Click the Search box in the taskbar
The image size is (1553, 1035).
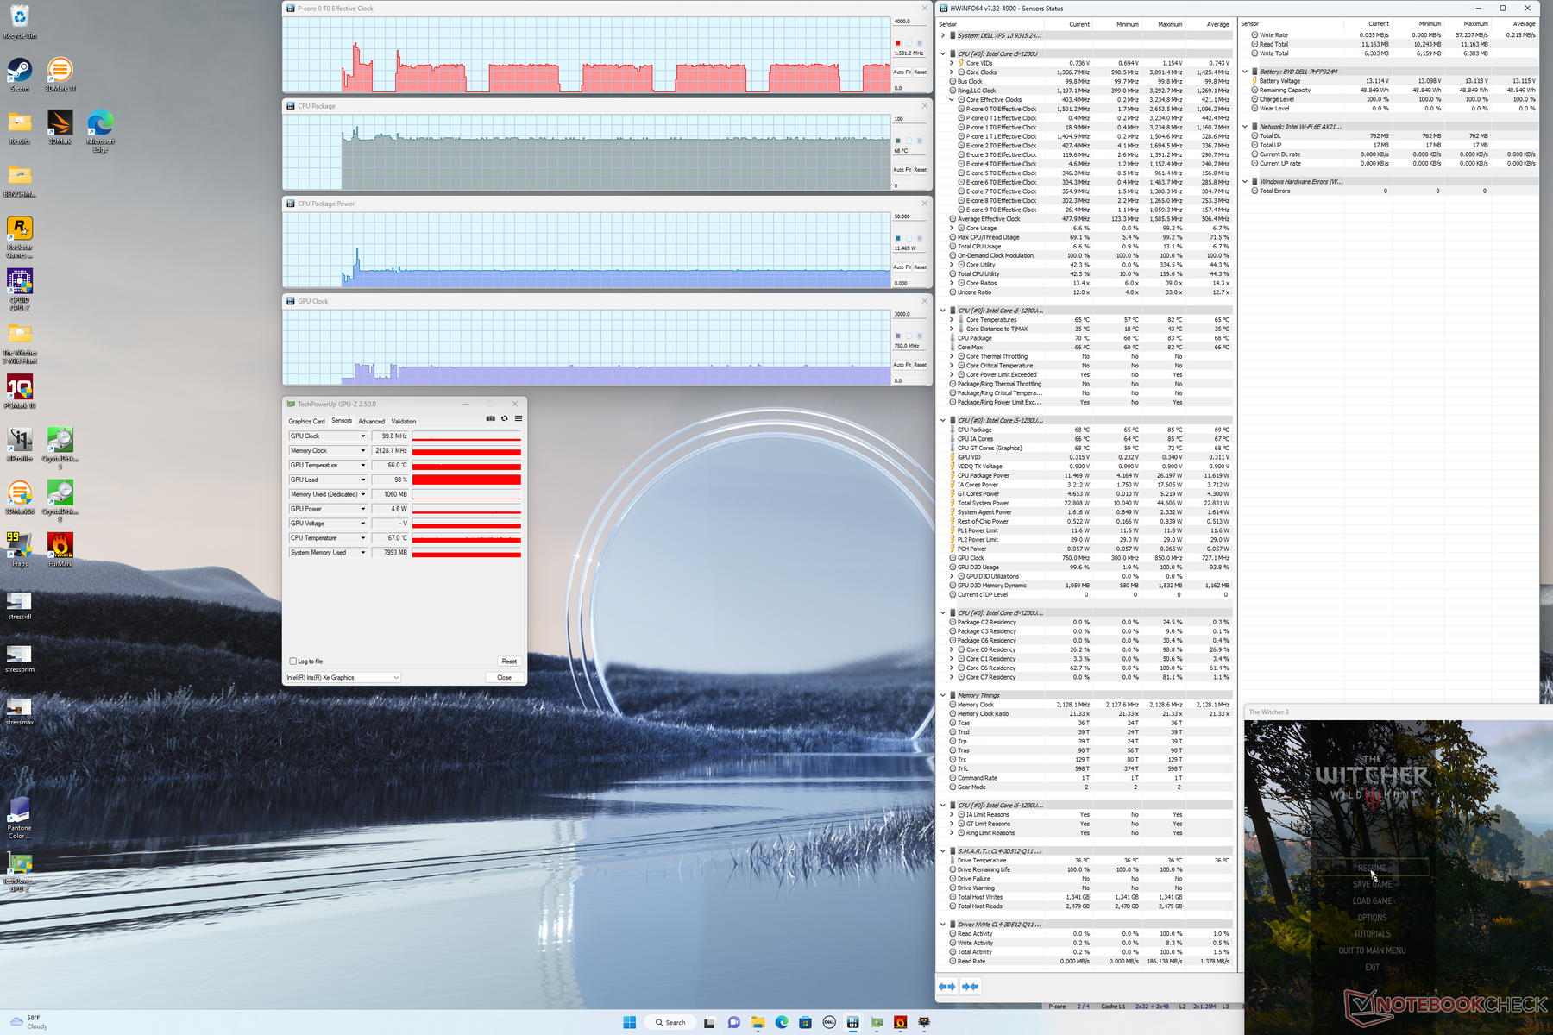pos(670,1022)
